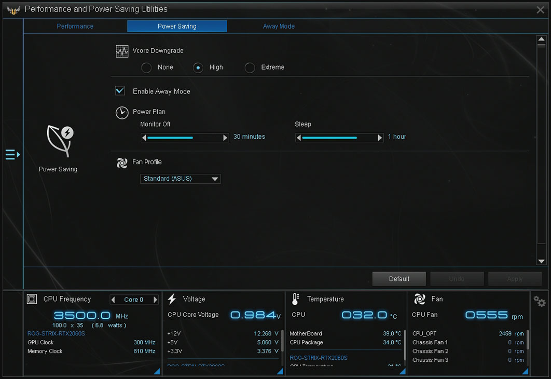Click the 30 minutes Monitor Off value

(x=249, y=137)
